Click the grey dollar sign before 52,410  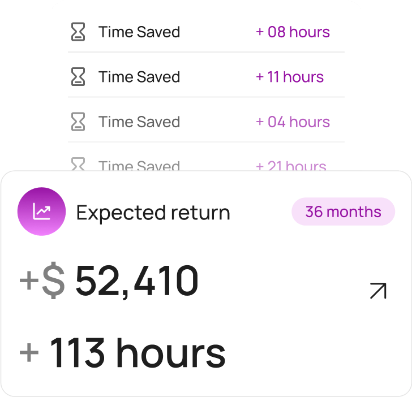[54, 281]
